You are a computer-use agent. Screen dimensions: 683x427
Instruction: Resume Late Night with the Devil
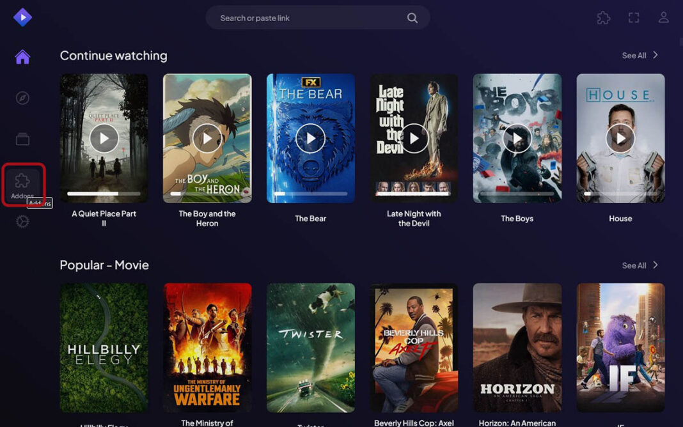click(414, 137)
